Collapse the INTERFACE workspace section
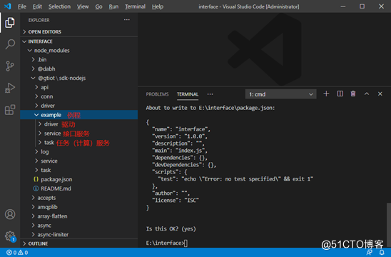This screenshot has height=257, width=391. 78,41
